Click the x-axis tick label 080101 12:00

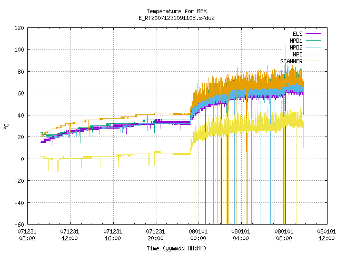326,235
